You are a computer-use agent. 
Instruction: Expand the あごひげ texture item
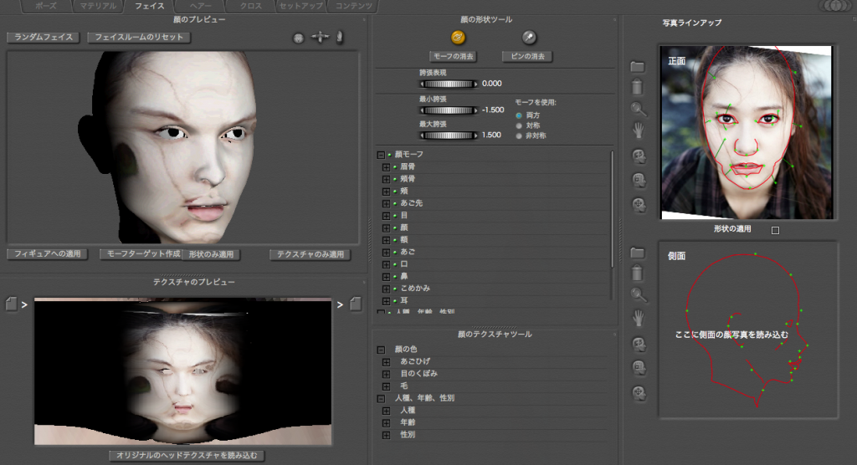pyautogui.click(x=386, y=362)
